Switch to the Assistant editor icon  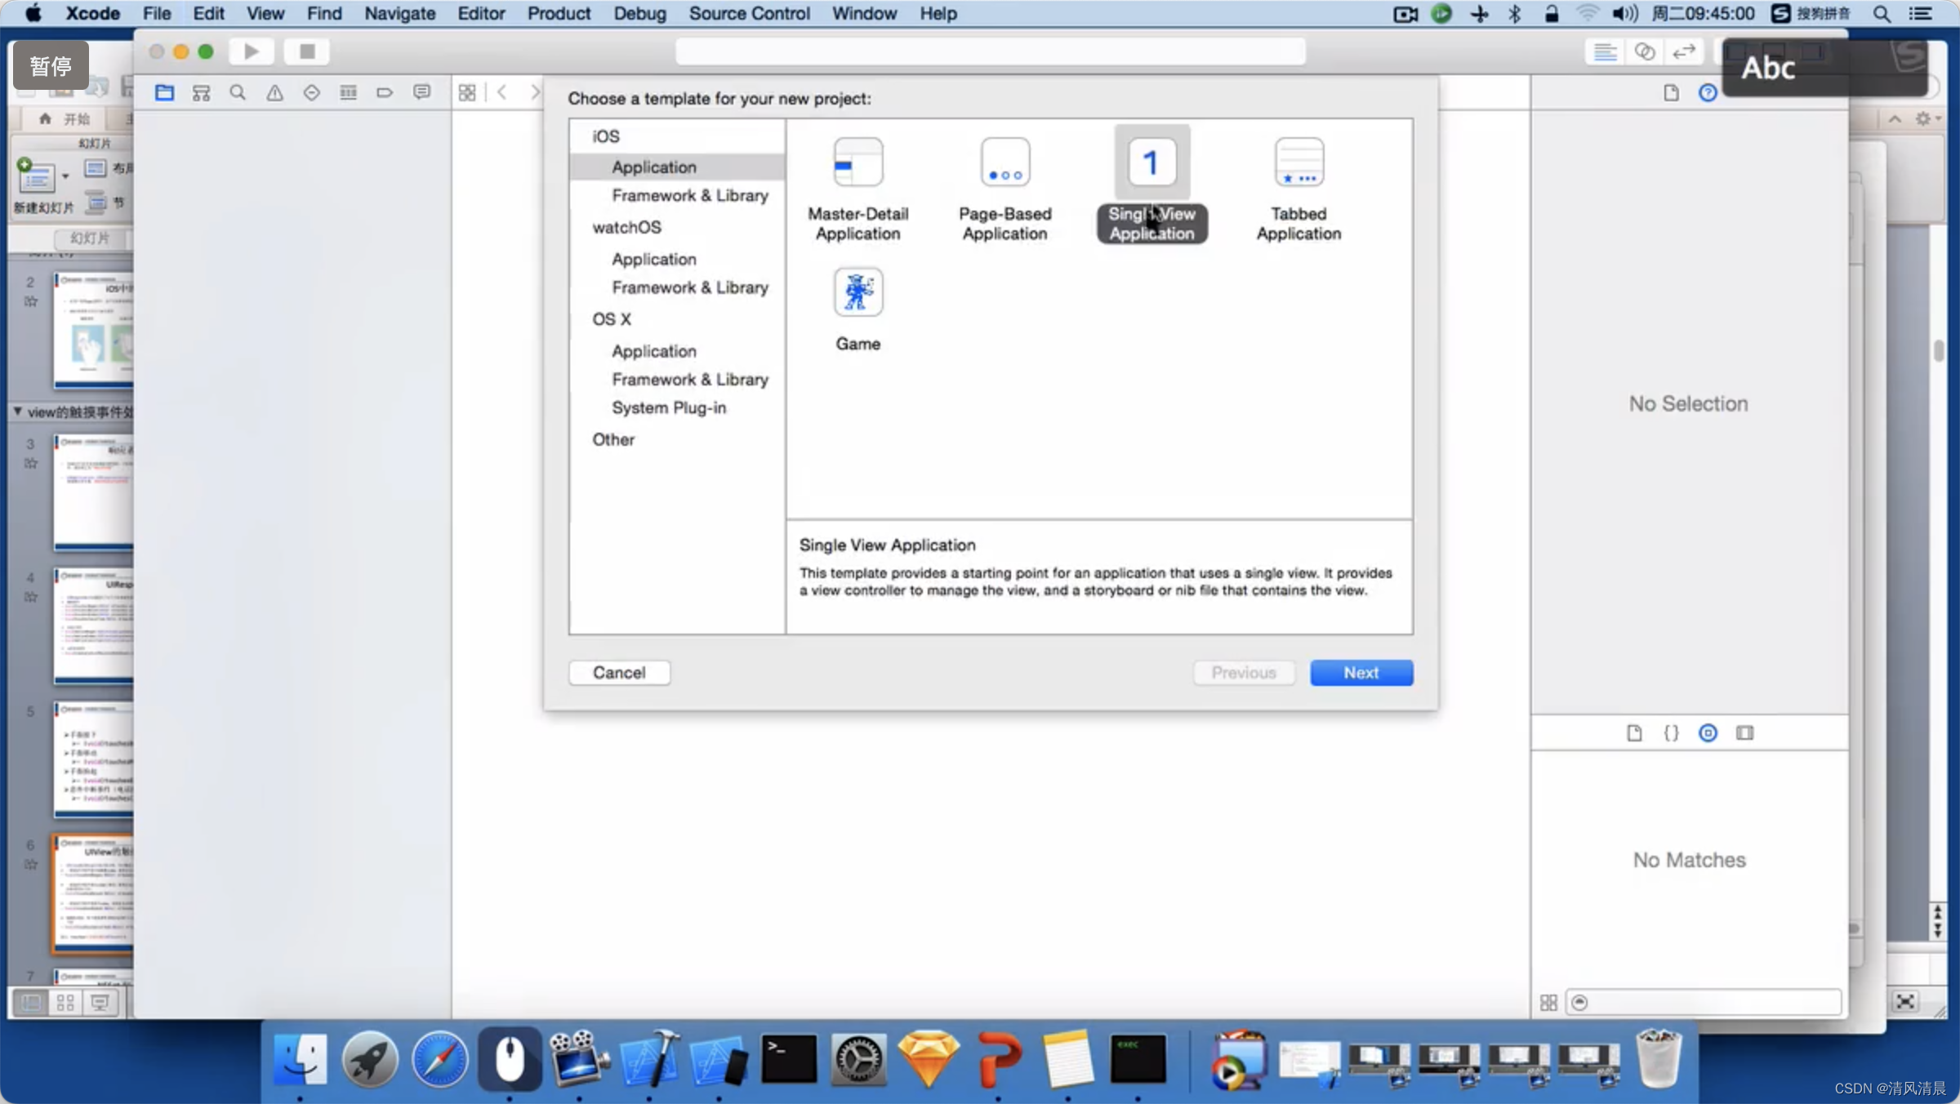pos(1644,51)
